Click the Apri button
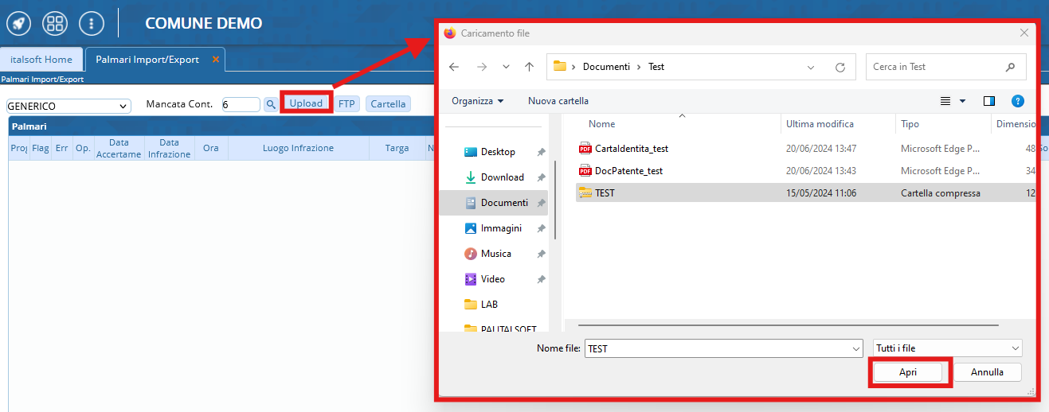 pyautogui.click(x=908, y=372)
